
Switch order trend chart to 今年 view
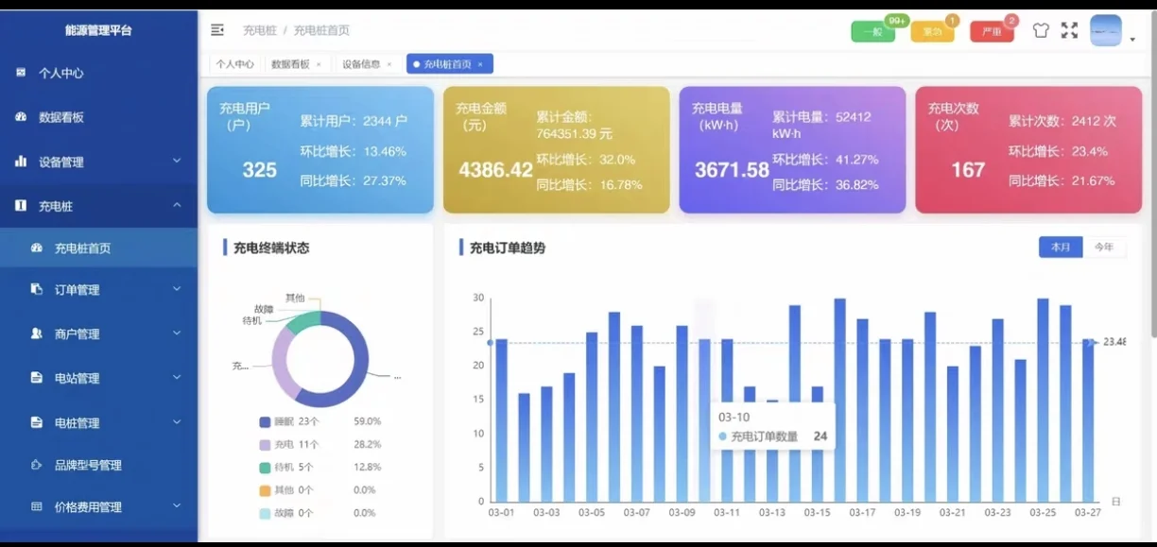[1104, 247]
